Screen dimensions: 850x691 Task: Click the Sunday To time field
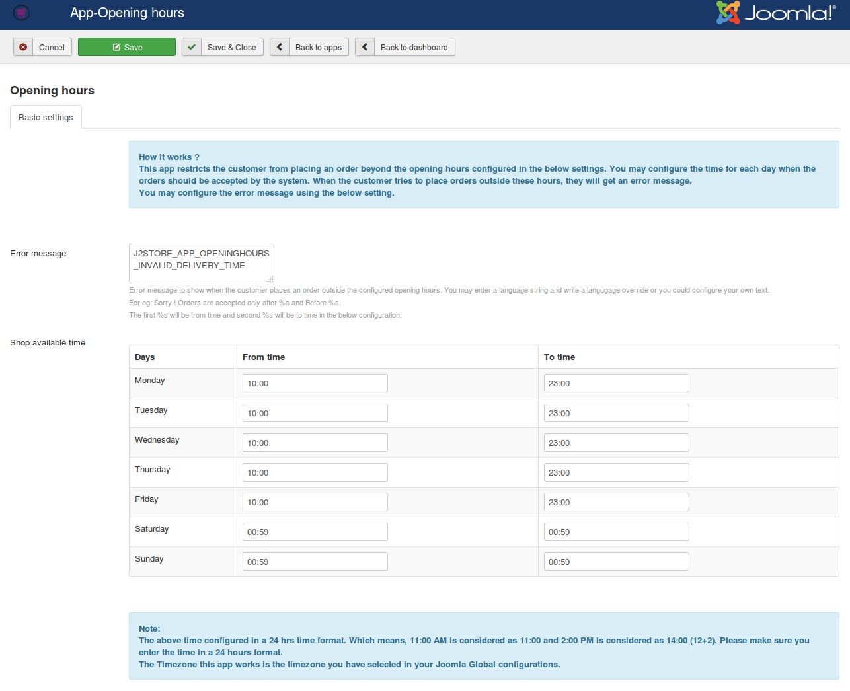pos(616,562)
